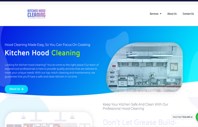This screenshot has height=127, width=198.
Task: Open Contact Us navigation link
Action: click(188, 14)
